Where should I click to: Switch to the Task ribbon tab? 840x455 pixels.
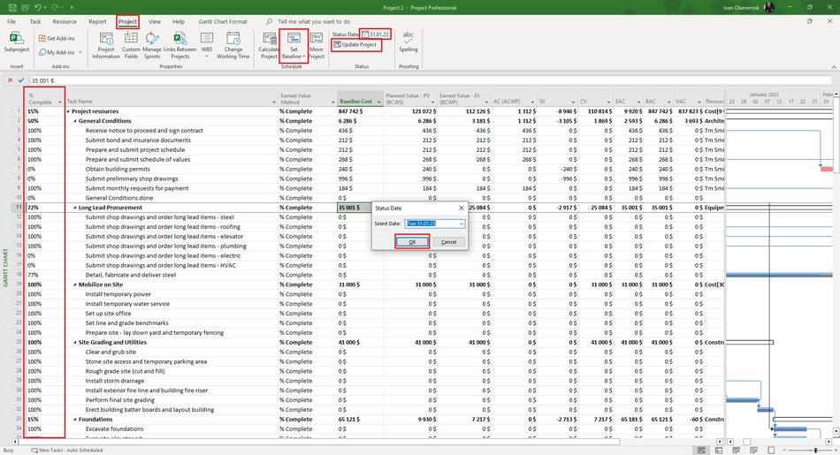[35, 21]
